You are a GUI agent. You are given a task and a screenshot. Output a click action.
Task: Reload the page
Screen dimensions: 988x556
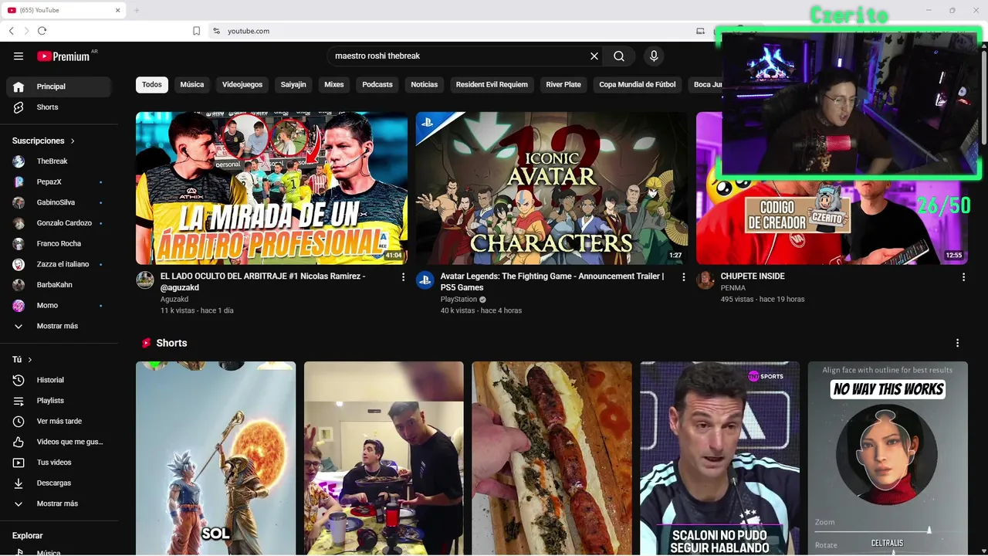click(x=42, y=31)
